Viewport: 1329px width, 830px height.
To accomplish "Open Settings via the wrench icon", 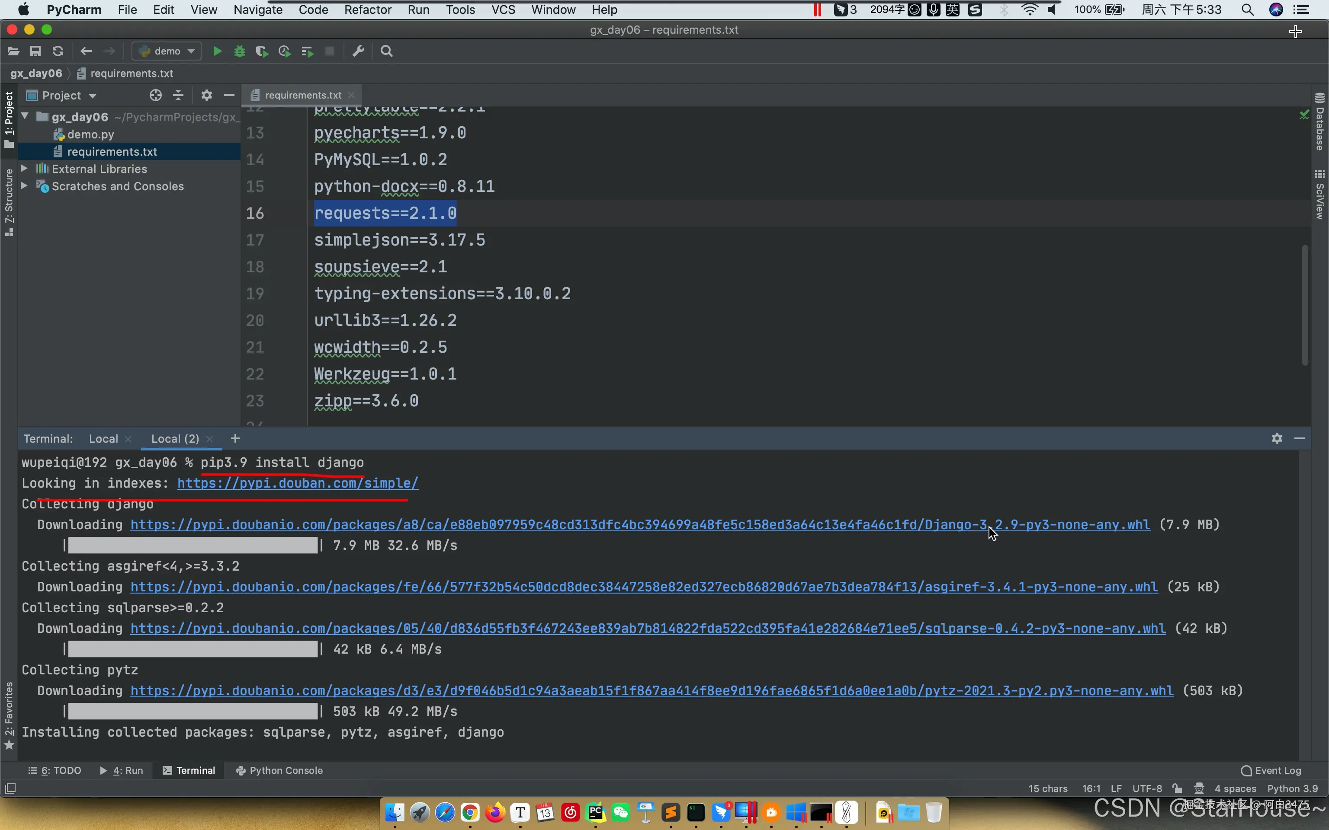I will [x=358, y=51].
